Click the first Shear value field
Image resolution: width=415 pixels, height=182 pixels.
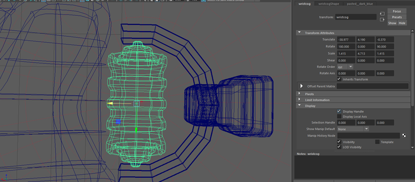pyautogui.click(x=346, y=60)
